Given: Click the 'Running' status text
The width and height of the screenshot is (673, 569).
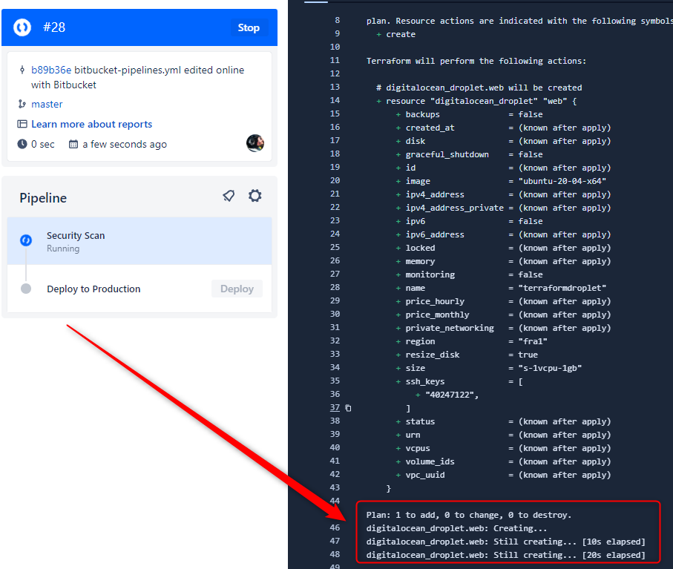Looking at the screenshot, I should click(63, 249).
